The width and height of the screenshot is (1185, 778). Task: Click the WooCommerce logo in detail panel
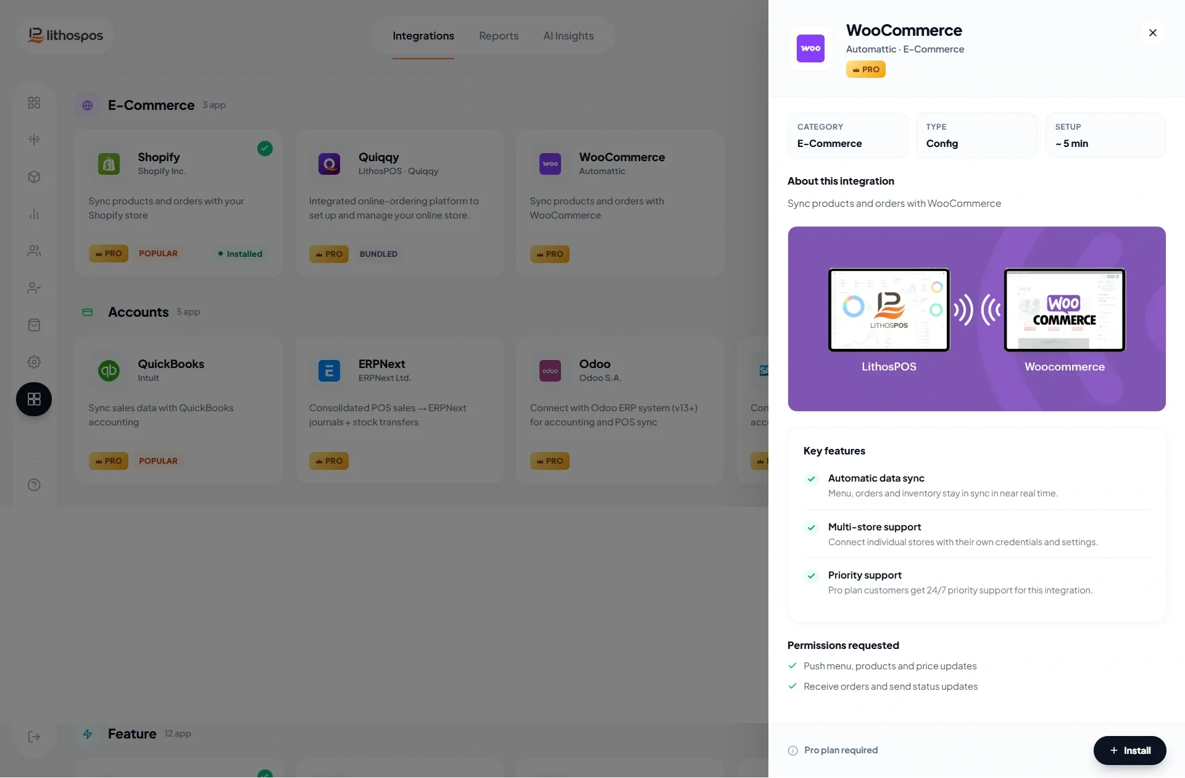(810, 48)
